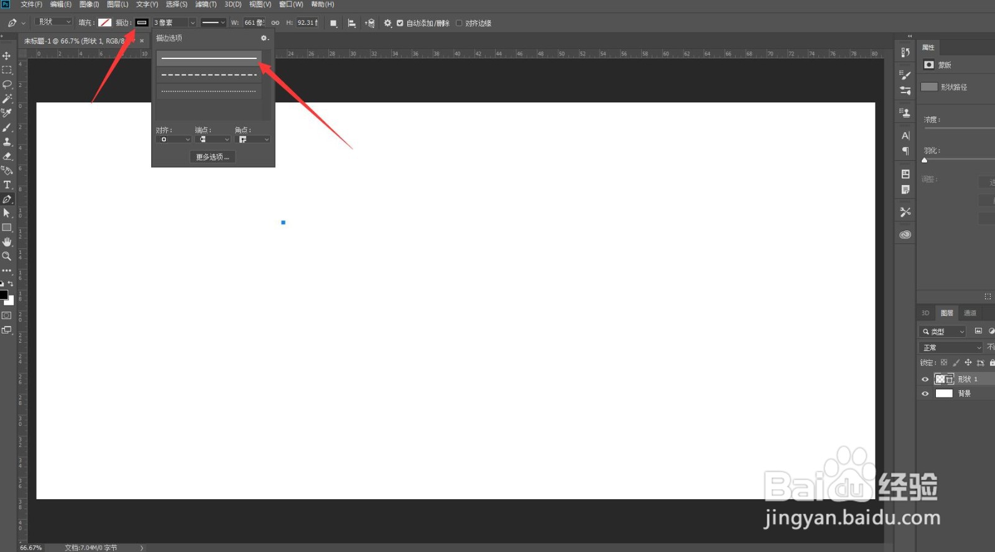
Task: Open the 滤镜(T) menu
Action: [206, 4]
